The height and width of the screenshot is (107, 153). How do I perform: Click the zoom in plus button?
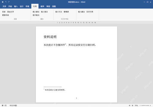coord(150,106)
